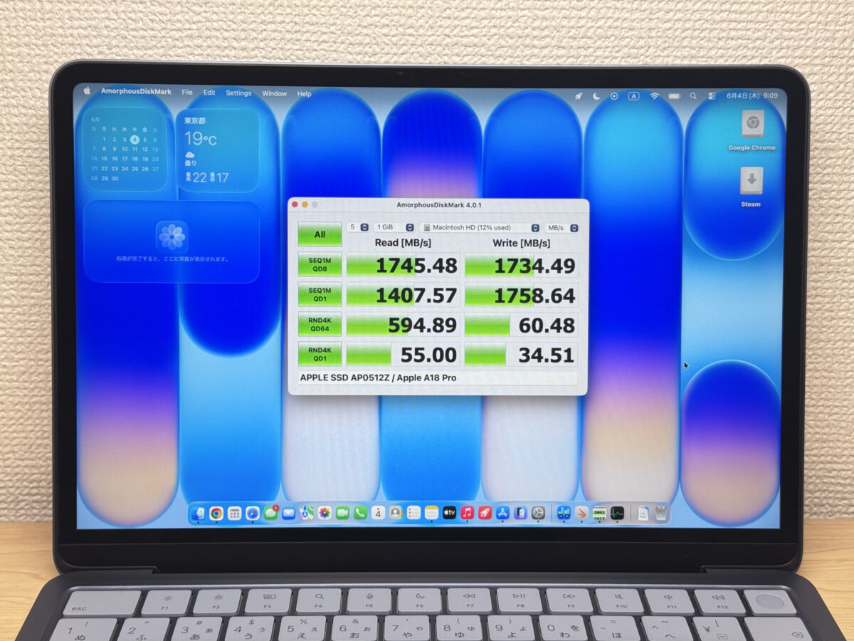854x641 pixels.
Task: Click the APPLE SSD AP0512Z info field
Action: pos(438,377)
